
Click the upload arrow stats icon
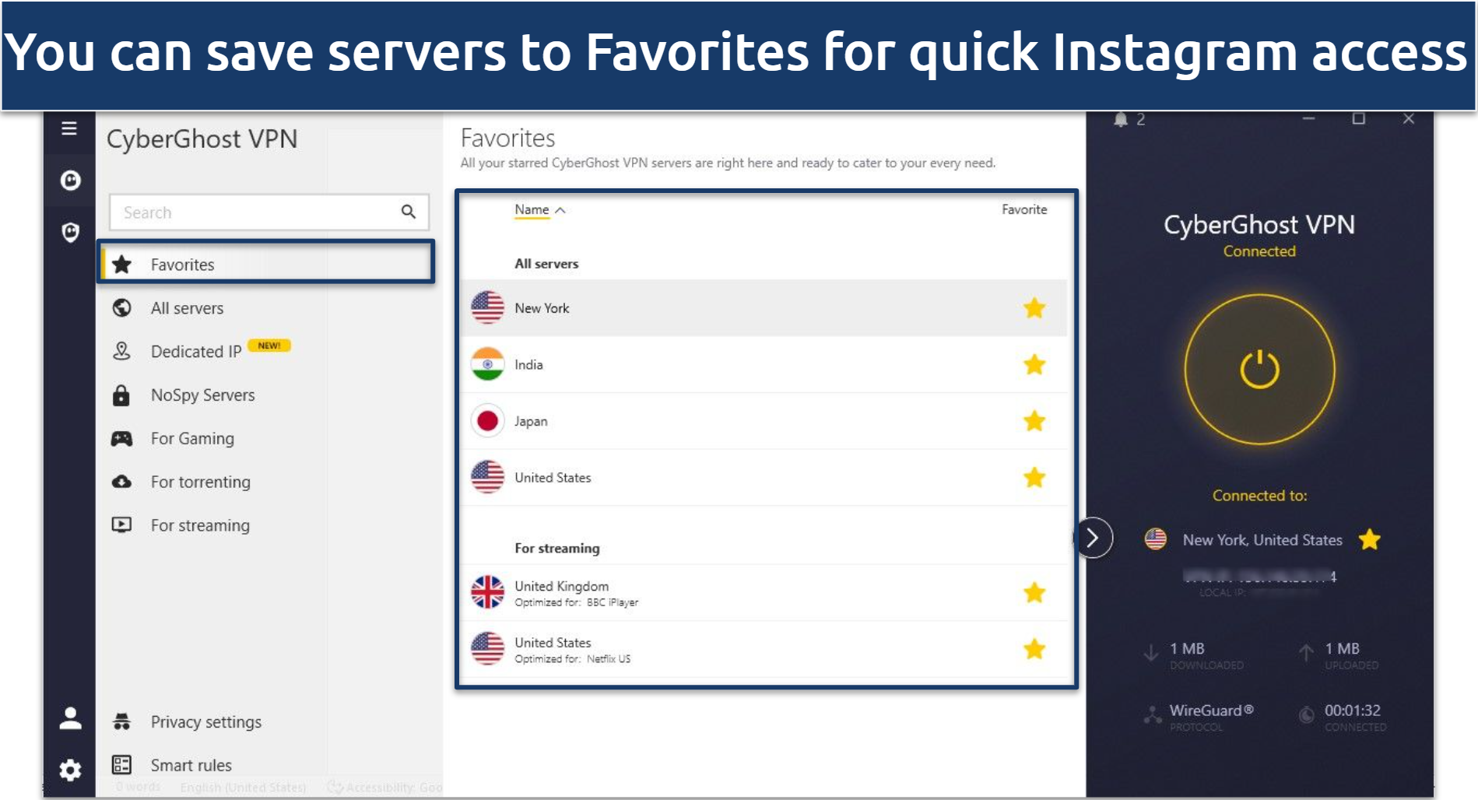click(1306, 653)
